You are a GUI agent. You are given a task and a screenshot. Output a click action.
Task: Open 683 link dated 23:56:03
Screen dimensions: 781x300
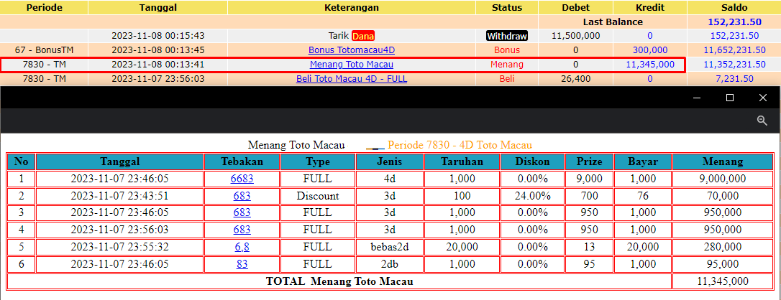(242, 230)
